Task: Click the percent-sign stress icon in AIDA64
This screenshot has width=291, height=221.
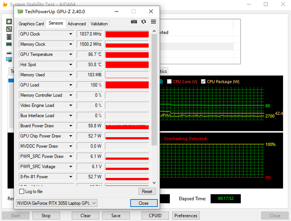Action: (9, 29)
